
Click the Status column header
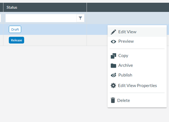[45, 7]
